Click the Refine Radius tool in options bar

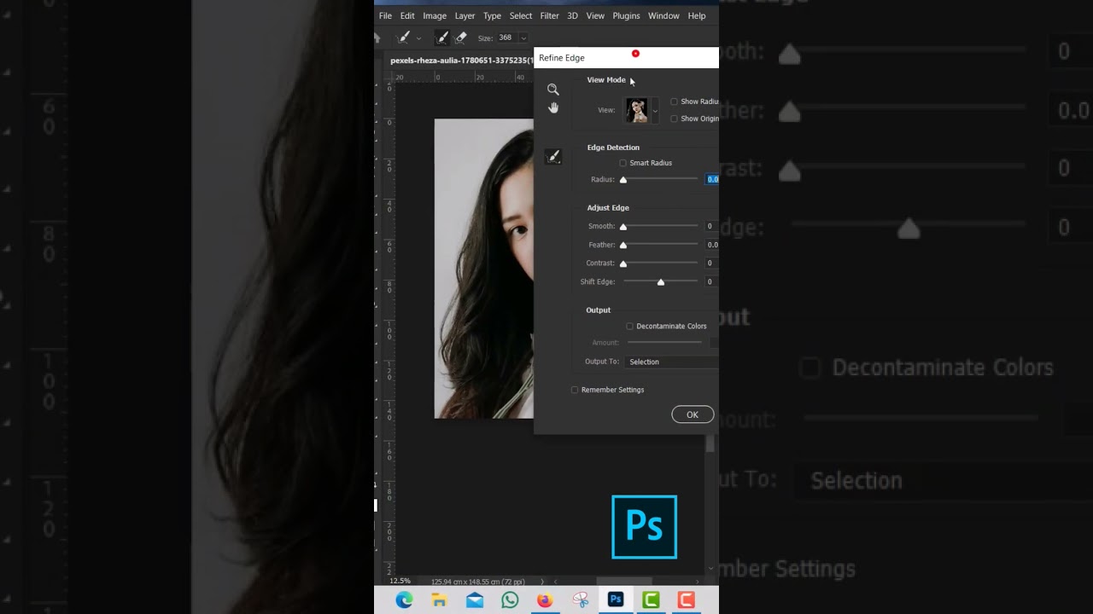click(442, 38)
